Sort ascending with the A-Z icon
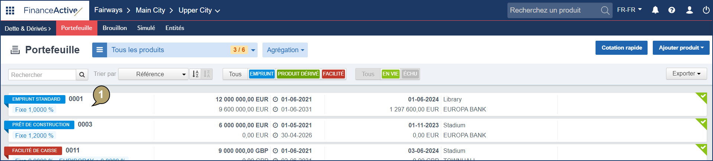The height and width of the screenshot is (161, 713). pos(195,74)
